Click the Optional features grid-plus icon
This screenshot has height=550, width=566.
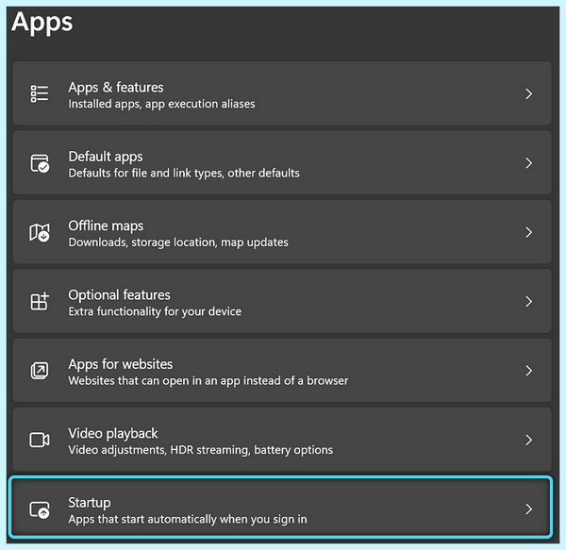coord(40,301)
